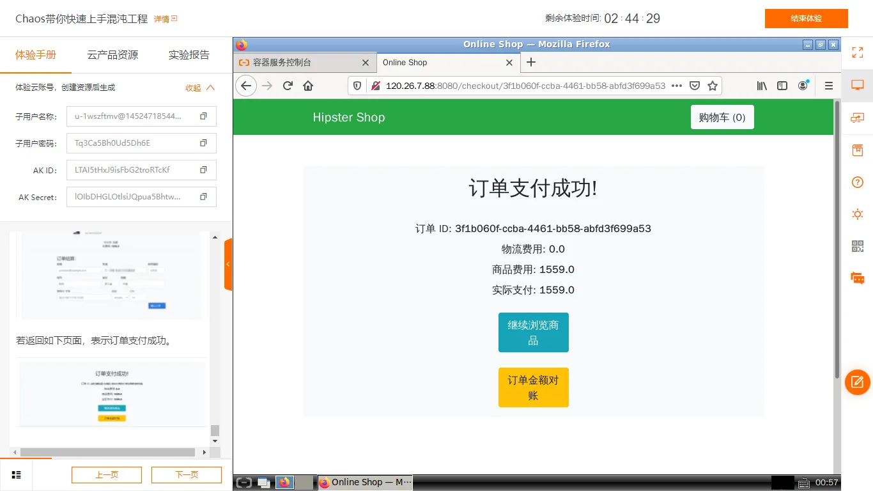Open a new Firefox tab
Screen dimensions: 873x491
[x=530, y=62]
